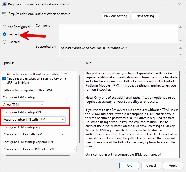Click the 'Help:' label
Screen dimensions: 186x172
coord(88,63)
